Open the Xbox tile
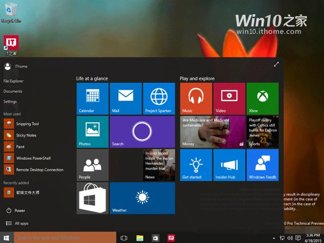 pos(263,99)
